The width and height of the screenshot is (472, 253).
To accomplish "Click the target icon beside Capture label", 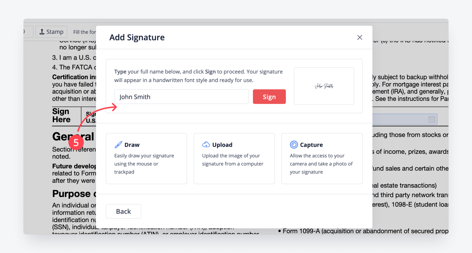I will (294, 144).
